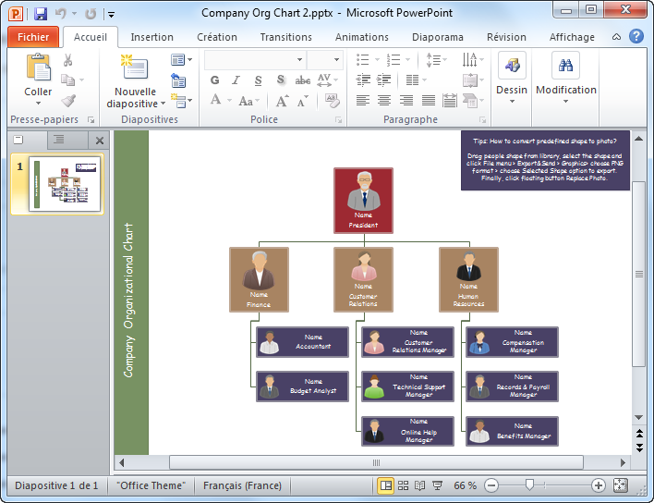Expand the Nouvelle diapositive dropdown arrow
The height and width of the screenshot is (503, 654).
[163, 104]
